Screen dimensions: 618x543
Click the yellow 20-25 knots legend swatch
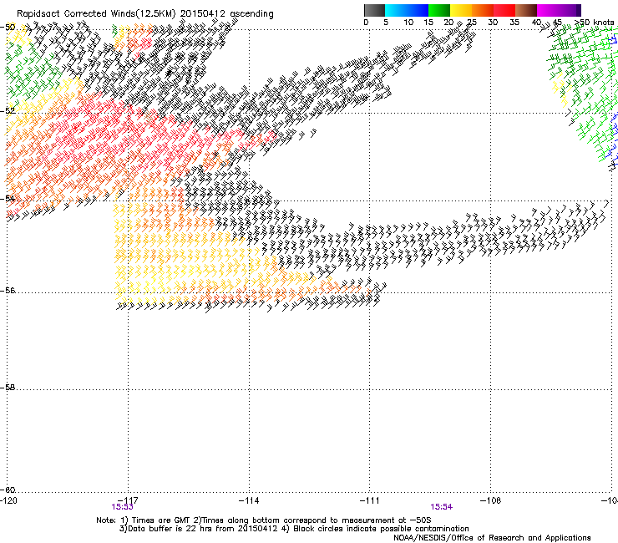coord(461,10)
